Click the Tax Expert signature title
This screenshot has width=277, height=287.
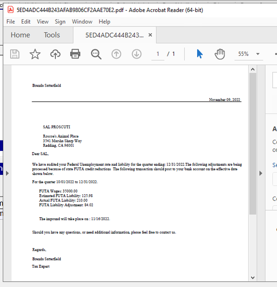pos(41,266)
